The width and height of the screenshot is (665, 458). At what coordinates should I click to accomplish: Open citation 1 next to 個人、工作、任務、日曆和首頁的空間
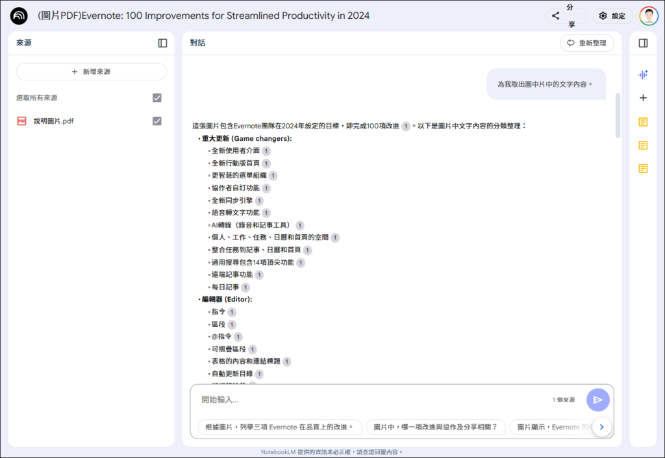point(334,237)
